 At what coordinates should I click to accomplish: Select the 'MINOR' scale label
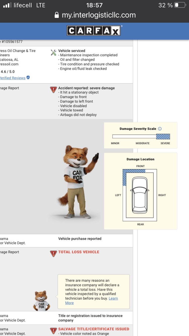click(x=115, y=143)
